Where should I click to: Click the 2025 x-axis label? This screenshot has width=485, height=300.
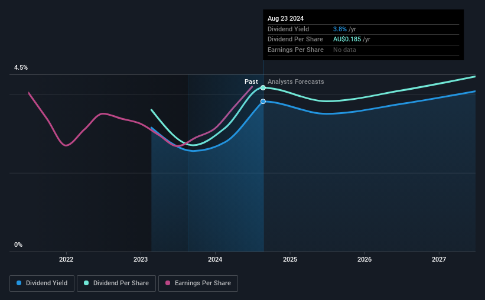point(290,259)
